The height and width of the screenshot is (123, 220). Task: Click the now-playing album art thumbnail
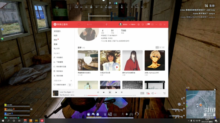(56, 93)
